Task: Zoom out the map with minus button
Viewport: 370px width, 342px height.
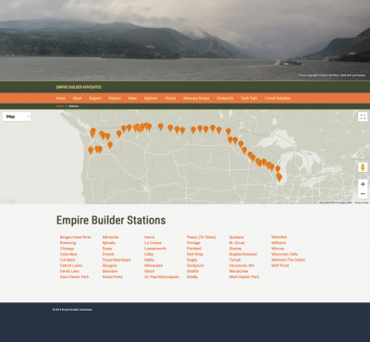Action: 363,194
